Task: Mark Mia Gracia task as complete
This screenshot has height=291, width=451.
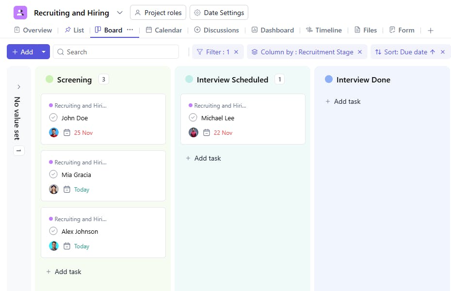Action: 53,174
